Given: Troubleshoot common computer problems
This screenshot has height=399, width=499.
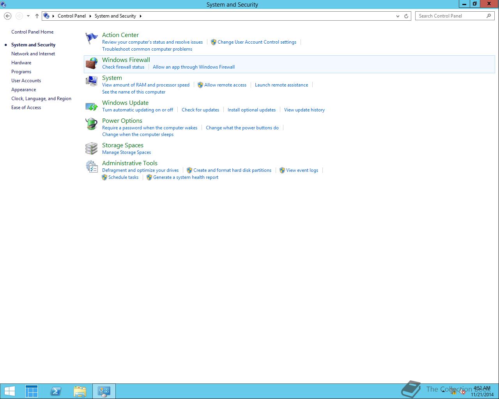Looking at the screenshot, I should [147, 49].
